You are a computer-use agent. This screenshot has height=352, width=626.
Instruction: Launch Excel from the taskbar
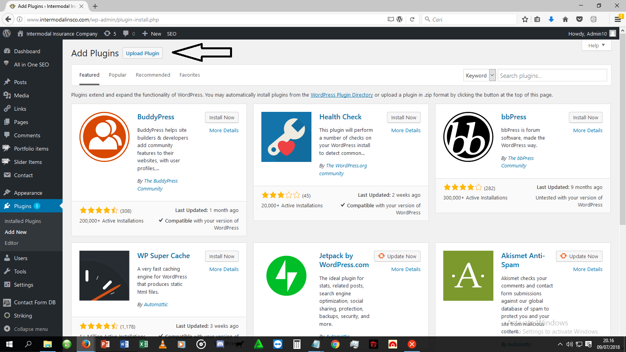point(144,344)
